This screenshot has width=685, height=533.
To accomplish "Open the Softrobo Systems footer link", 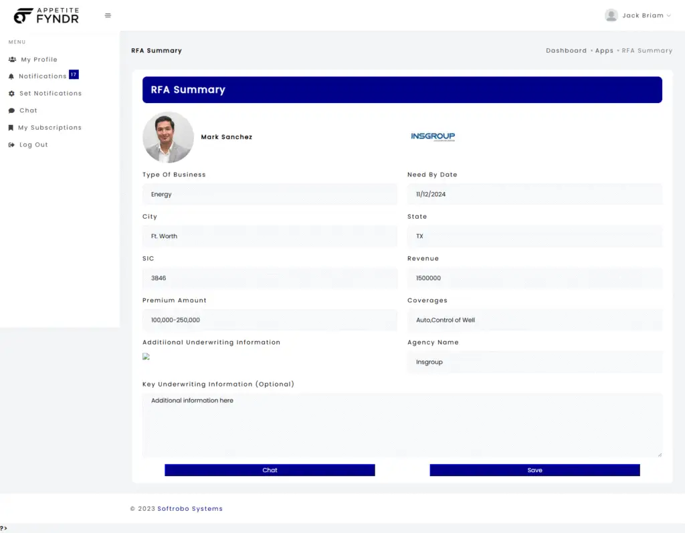I will click(x=190, y=508).
